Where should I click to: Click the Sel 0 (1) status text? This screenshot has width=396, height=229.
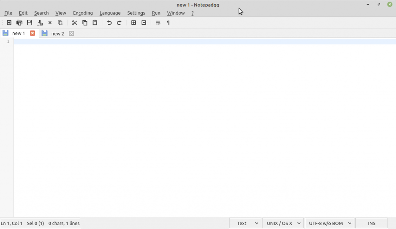[x=35, y=223]
